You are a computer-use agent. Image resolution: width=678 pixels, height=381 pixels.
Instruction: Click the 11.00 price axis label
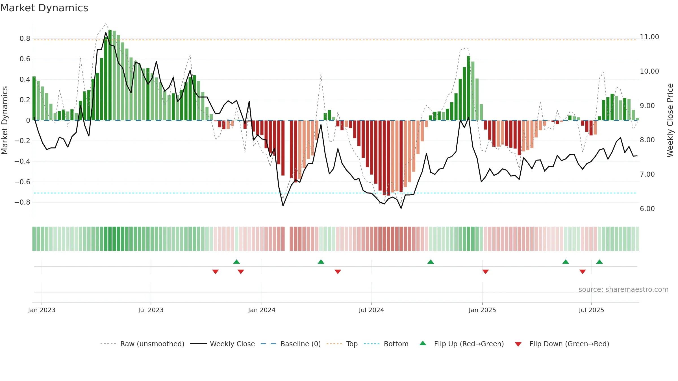click(x=649, y=37)
